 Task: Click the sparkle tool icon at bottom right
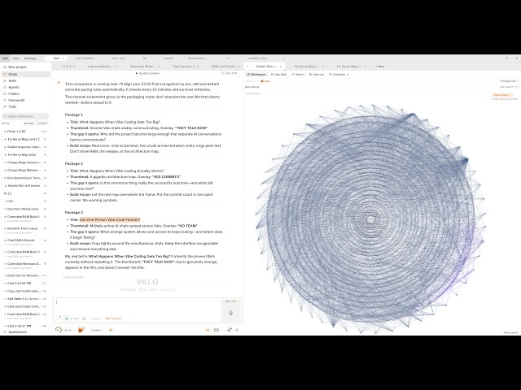pos(230,330)
